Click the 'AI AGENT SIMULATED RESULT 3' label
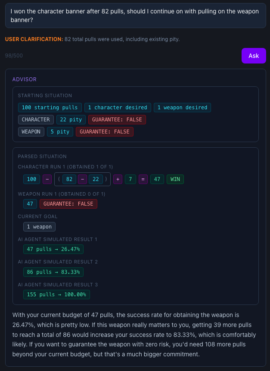 tap(58, 285)
